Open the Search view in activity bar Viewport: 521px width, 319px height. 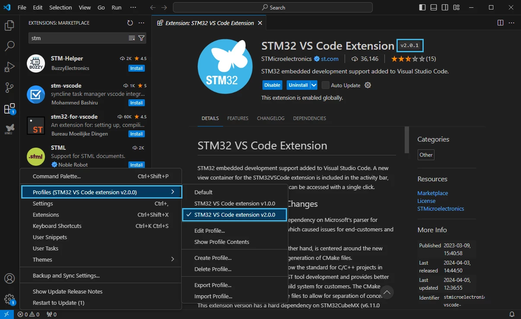point(10,46)
